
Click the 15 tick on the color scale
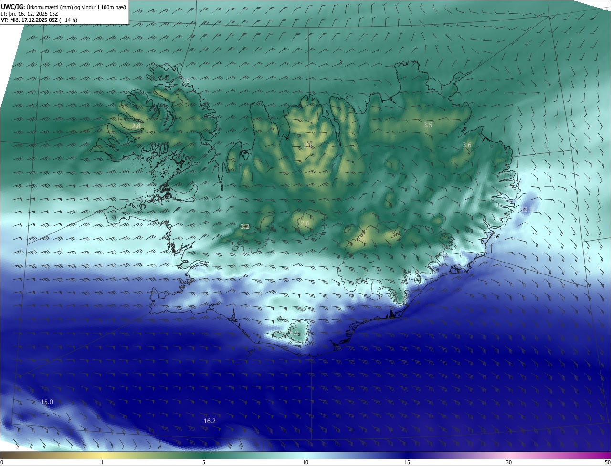(407, 462)
